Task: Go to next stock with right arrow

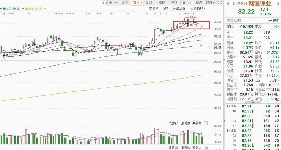Action: coord(279,4)
